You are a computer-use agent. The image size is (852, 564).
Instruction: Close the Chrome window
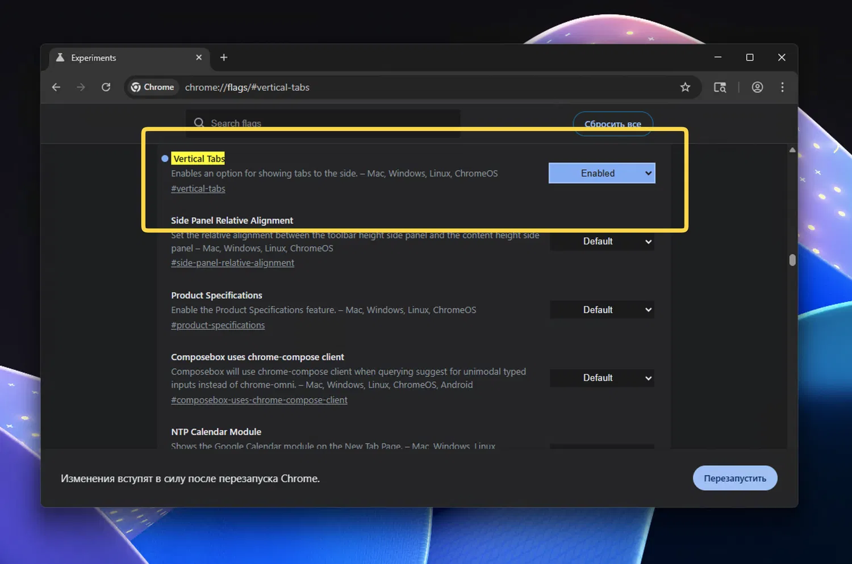[782, 57]
